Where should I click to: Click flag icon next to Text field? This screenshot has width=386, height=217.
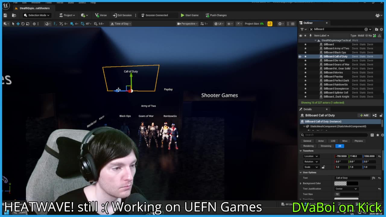click(374, 178)
